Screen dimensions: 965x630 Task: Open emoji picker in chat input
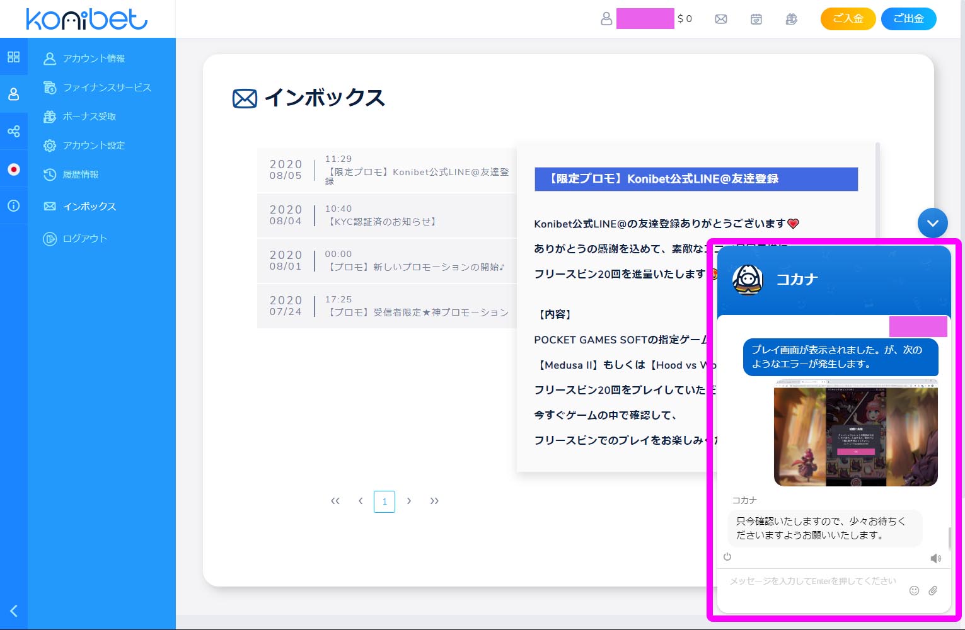pos(914,590)
